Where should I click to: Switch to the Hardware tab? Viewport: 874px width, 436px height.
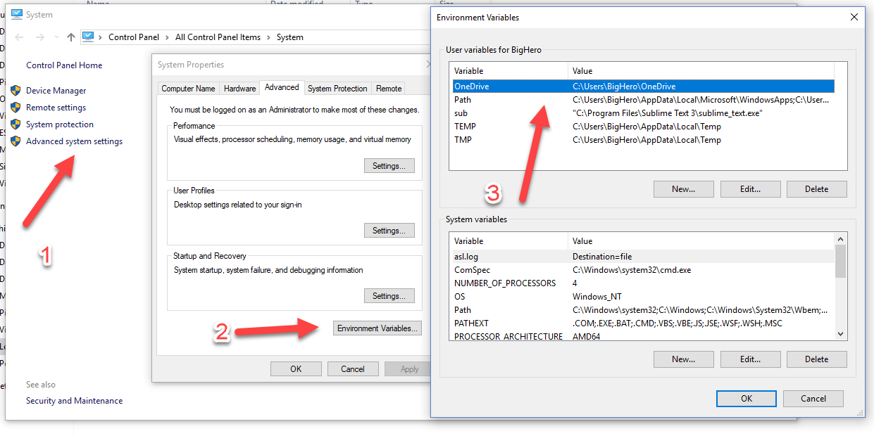click(239, 88)
